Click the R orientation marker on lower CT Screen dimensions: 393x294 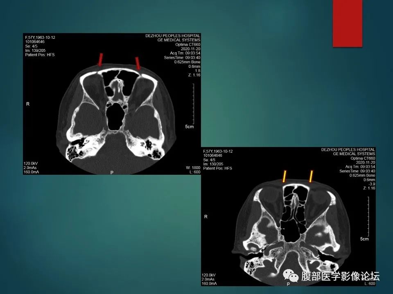[206, 217]
